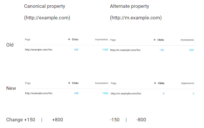Screen dimensions: 204x128
Task: Click the 1000 impressions value
Action: coord(105,50)
